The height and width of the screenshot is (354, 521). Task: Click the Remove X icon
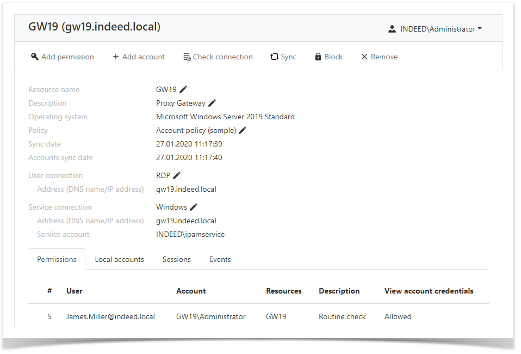click(x=364, y=57)
